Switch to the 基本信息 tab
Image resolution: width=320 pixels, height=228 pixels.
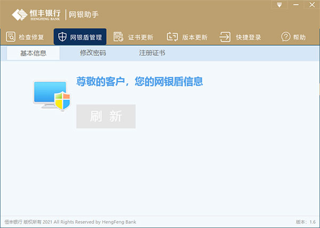tap(33, 53)
